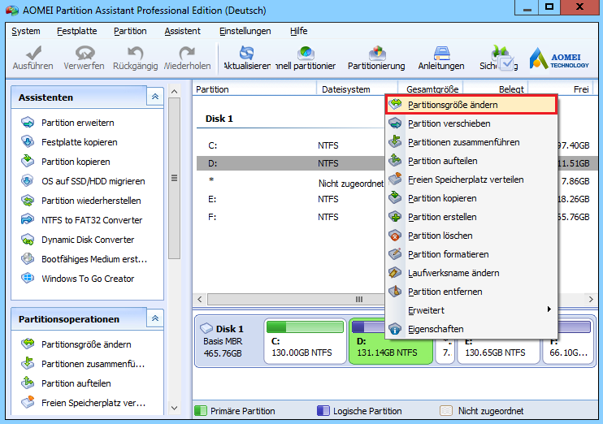The height and width of the screenshot is (424, 603).
Task: Choose Partition aufteilen in context menu
Action: 471,161
